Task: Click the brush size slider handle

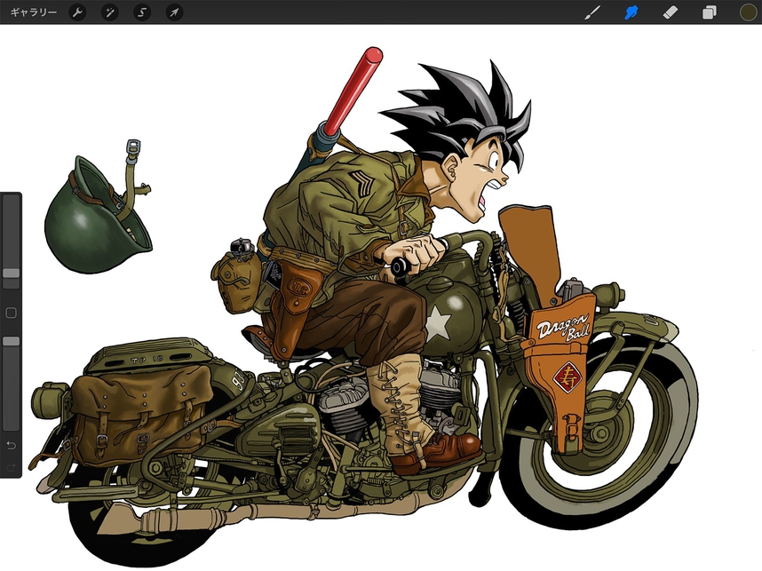Action: pos(11,274)
